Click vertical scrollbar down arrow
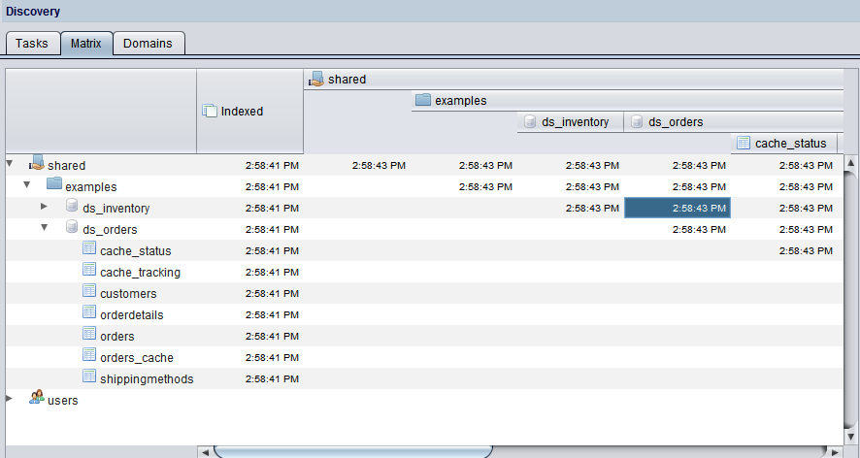 pyautogui.click(x=850, y=438)
